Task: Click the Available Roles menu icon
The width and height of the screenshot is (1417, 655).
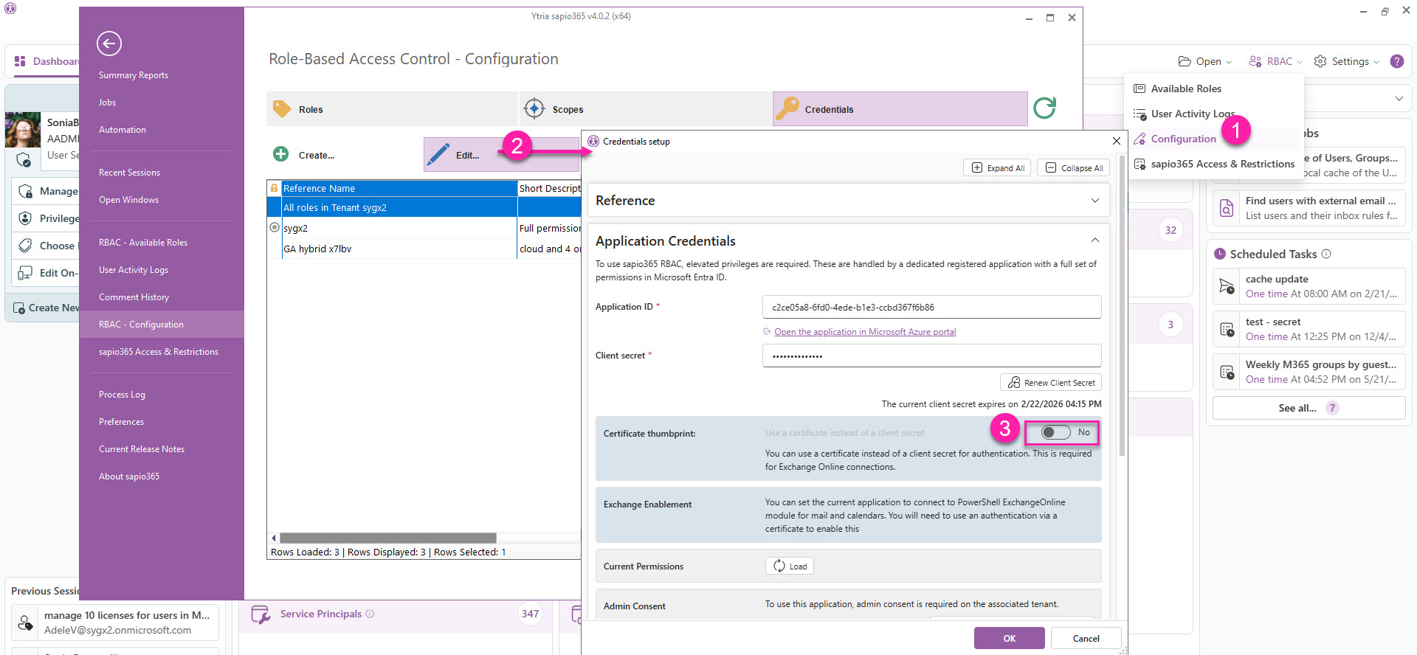Action: tap(1140, 89)
